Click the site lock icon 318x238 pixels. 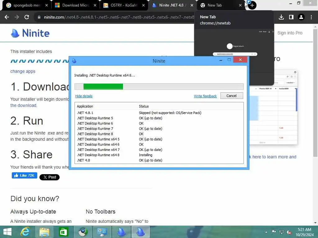tap(39, 17)
